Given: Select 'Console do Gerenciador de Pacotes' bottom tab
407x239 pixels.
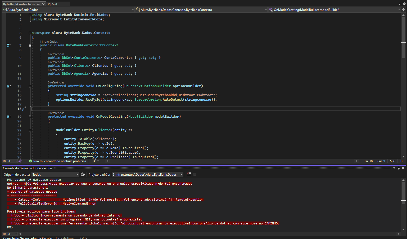Looking at the screenshot, I should (x=28, y=238).
